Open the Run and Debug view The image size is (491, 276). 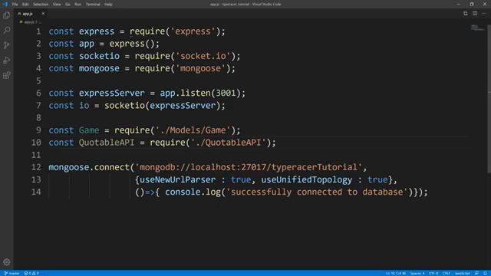7,60
